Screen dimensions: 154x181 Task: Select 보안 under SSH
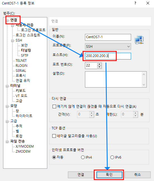click(x=24, y=45)
